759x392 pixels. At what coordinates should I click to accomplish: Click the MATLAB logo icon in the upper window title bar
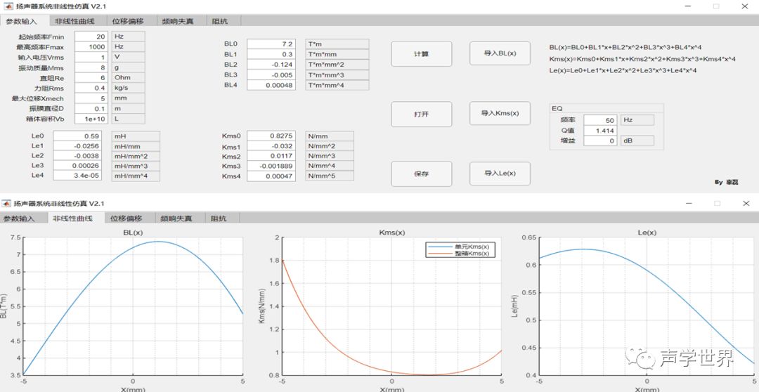8,6
